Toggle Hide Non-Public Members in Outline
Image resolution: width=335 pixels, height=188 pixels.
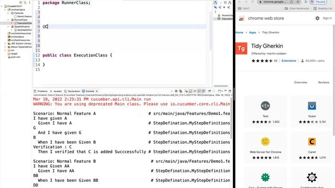point(224,7)
